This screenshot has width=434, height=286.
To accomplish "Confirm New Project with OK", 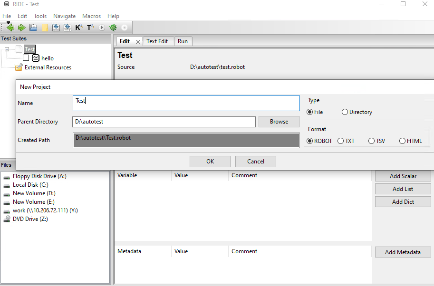I will (x=210, y=161).
